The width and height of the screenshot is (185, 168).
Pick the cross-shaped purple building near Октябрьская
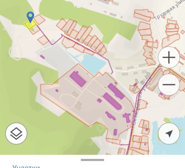pyautogui.click(x=127, y=118)
